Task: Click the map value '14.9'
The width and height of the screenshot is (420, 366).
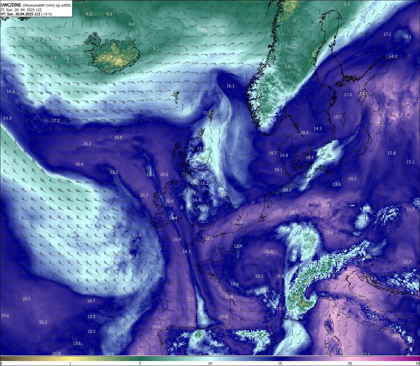Action: 7,118
